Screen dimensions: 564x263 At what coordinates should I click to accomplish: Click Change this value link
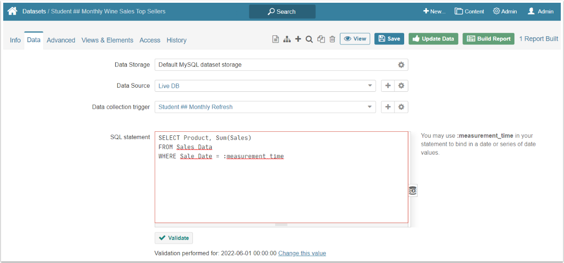[x=302, y=253]
